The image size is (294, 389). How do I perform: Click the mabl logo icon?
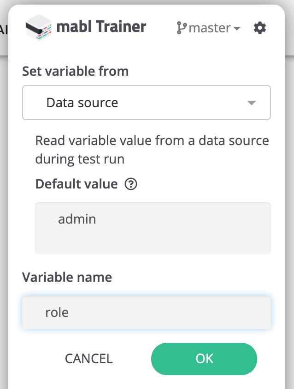pyautogui.click(x=38, y=27)
